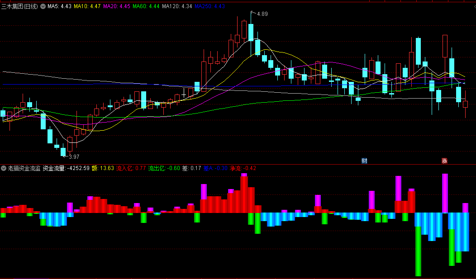Click the 3.97 low price marker
This screenshot has height=279, width=476.
click(74, 157)
